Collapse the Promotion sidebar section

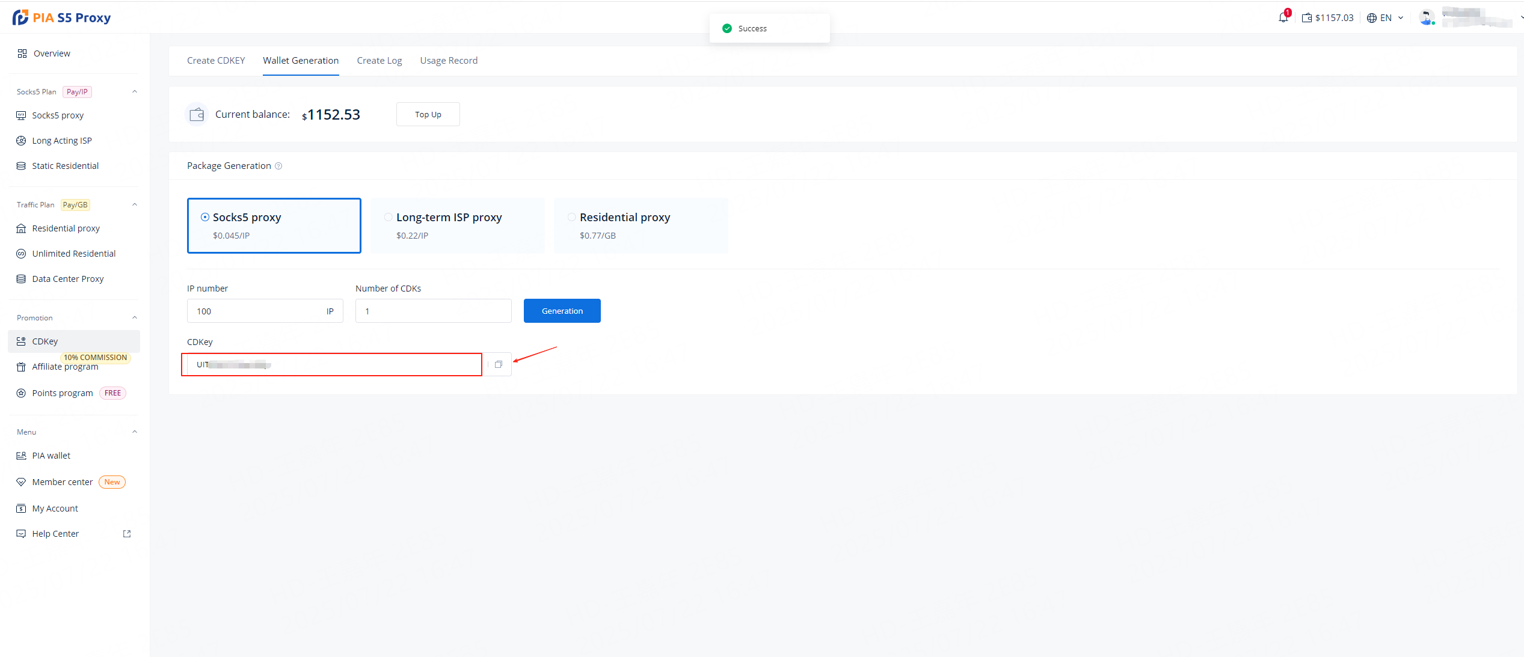click(135, 317)
